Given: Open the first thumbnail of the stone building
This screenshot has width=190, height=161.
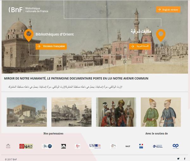Looking at the screenshot, I should [x=27, y=112].
